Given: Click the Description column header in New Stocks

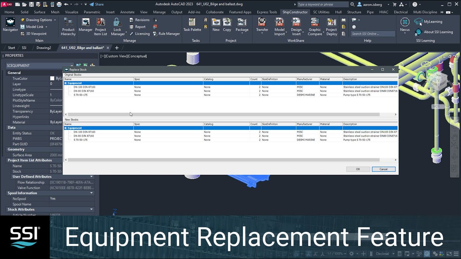Looking at the screenshot, I should pos(370,124).
